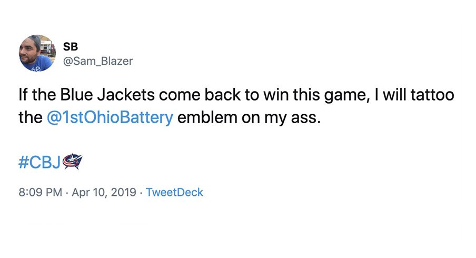This screenshot has width=476, height=258.
Task: Click the words 'Blue Jackets' in the tweet
Action: [x=107, y=95]
